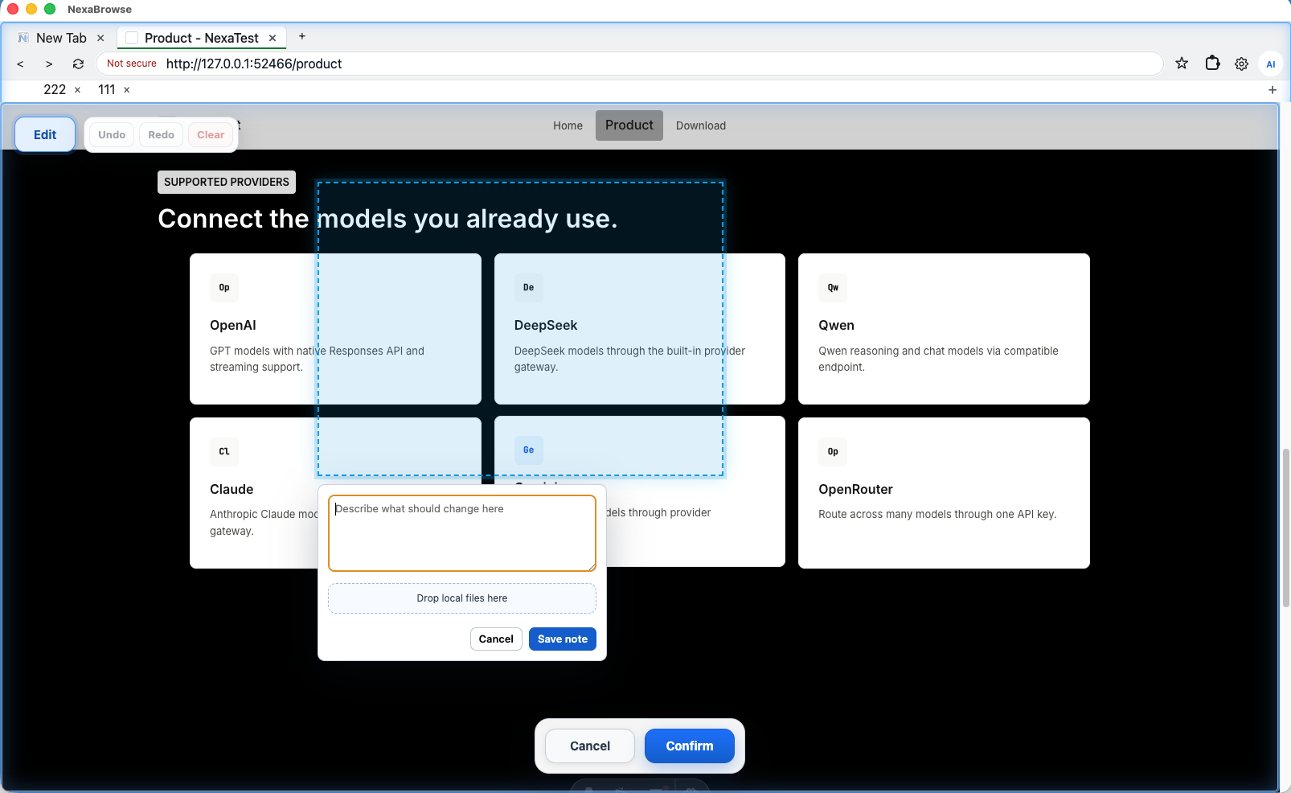Select the Product nav item
This screenshot has width=1291, height=793.
[629, 125]
